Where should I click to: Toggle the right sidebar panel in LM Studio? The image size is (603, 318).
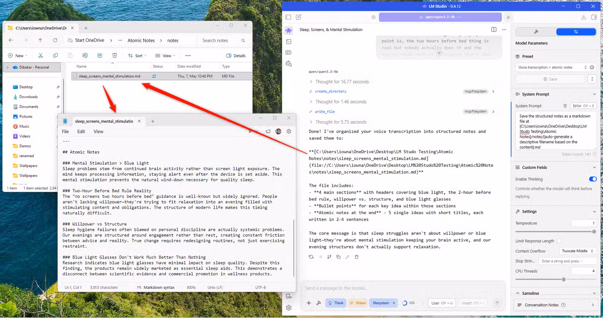594,17
